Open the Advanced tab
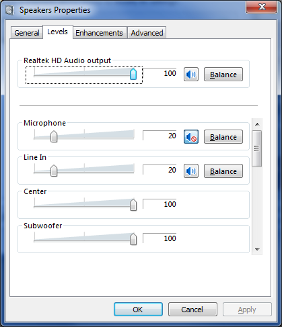Viewport: 282px width, 327px height. click(x=147, y=33)
